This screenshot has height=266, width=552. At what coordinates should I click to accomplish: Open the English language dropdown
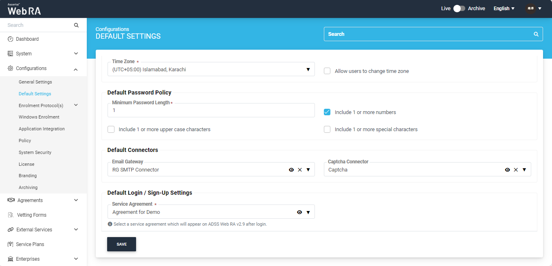(x=504, y=9)
